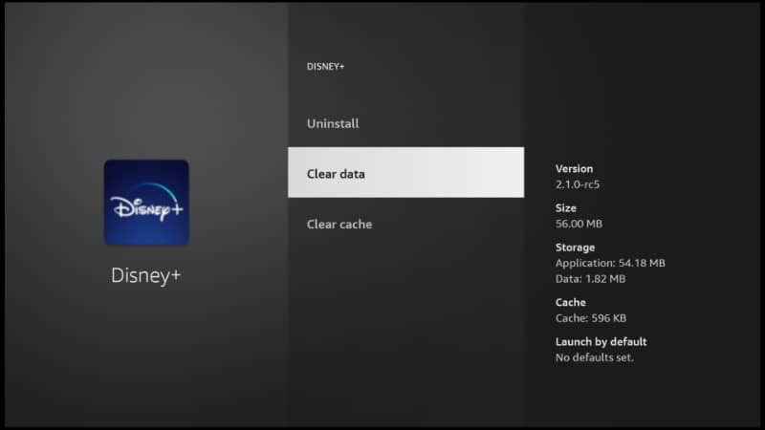Click the Size heading

[566, 208]
